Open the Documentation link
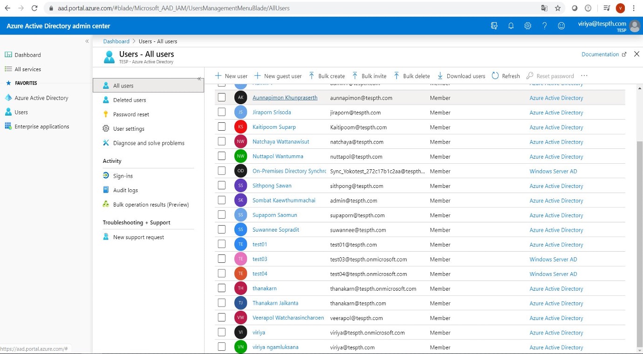 (604, 54)
